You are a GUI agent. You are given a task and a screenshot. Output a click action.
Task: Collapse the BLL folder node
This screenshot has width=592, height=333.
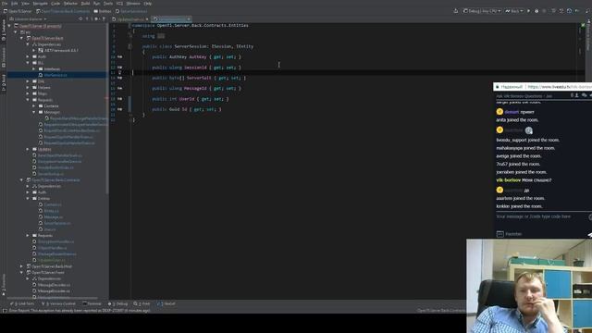tap(28, 63)
